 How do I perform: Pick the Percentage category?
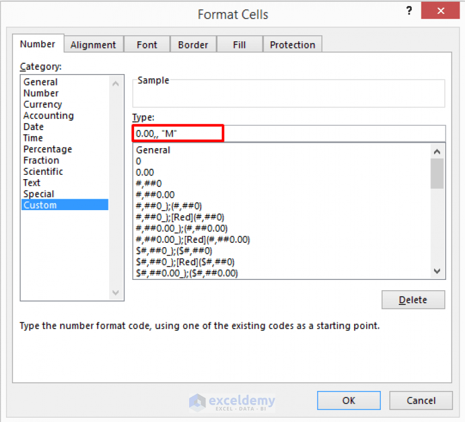click(x=65, y=149)
